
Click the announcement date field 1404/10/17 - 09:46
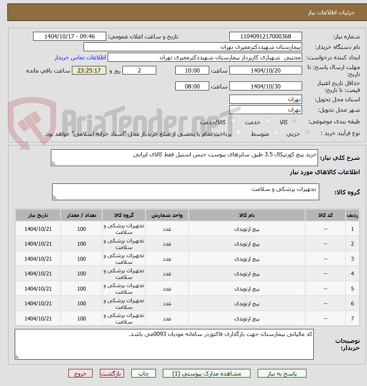[70, 36]
